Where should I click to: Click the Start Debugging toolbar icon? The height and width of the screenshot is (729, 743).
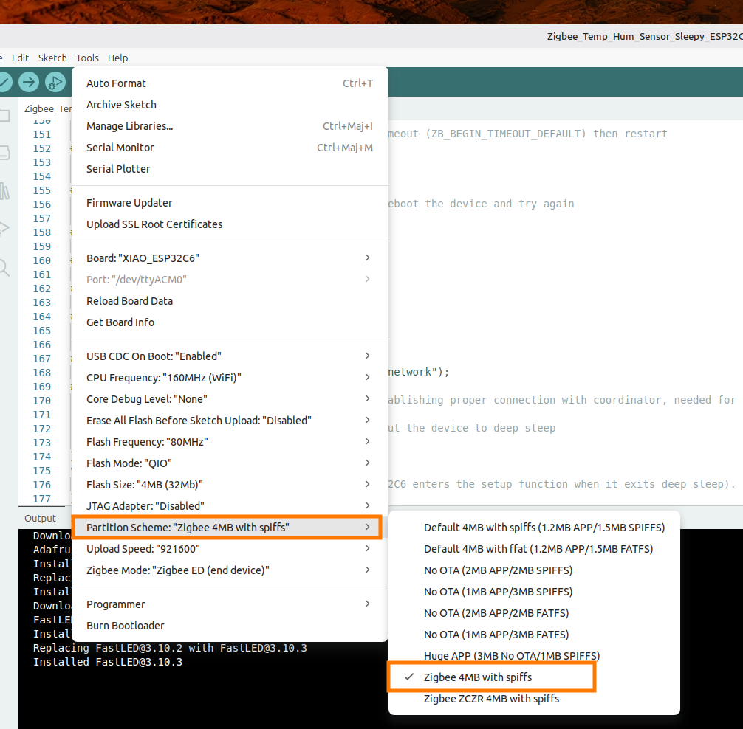coord(55,82)
